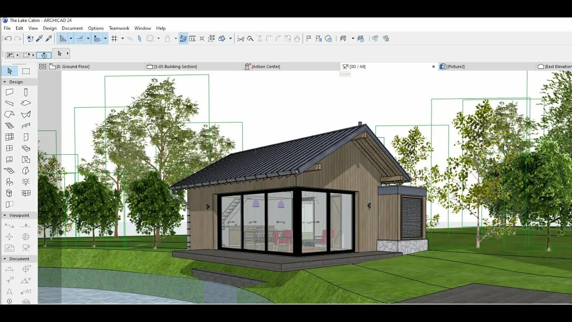Select the Skylight tool

tap(26, 148)
